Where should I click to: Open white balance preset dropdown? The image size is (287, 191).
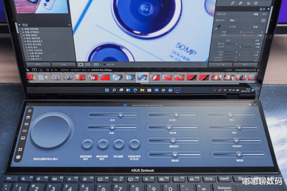tap(257, 27)
